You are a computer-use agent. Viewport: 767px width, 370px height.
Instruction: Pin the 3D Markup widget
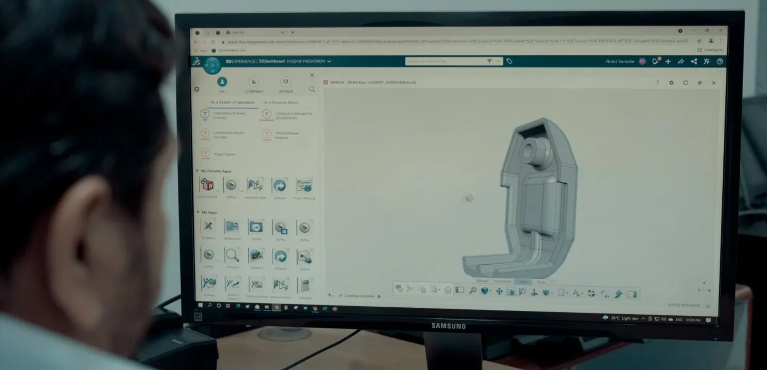[x=699, y=83]
